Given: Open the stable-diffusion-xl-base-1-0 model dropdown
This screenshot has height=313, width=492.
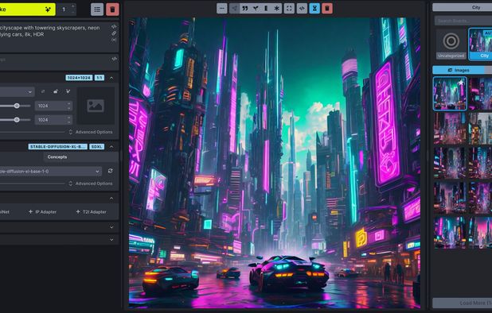Looking at the screenshot, I should tap(50, 172).
